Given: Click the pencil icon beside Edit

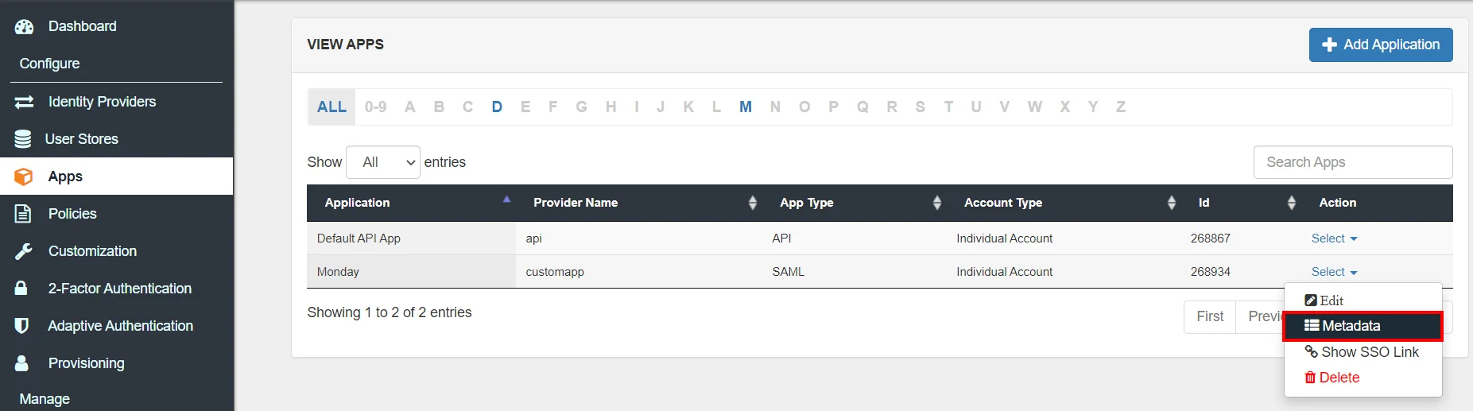Looking at the screenshot, I should pos(1311,300).
